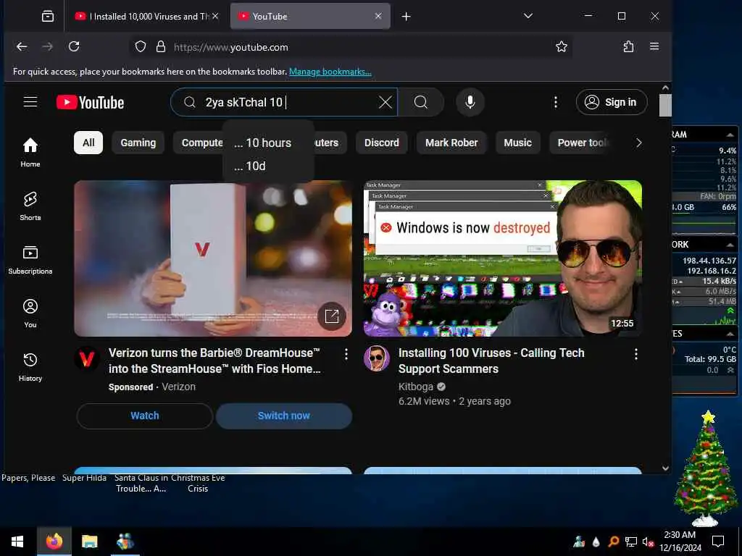The width and height of the screenshot is (742, 556).
Task: Collapse the RAM section in side gadget
Action: point(730,135)
